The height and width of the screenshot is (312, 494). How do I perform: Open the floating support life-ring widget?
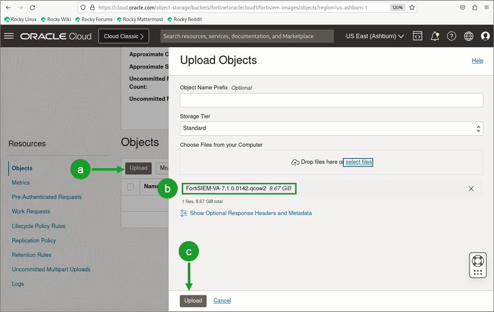point(477,264)
